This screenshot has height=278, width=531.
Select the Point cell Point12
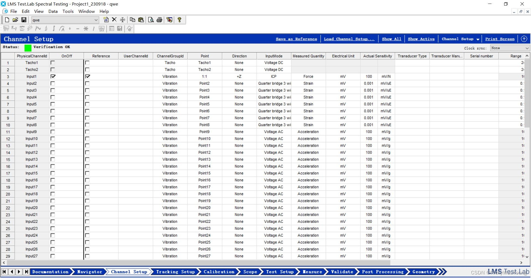205,153
